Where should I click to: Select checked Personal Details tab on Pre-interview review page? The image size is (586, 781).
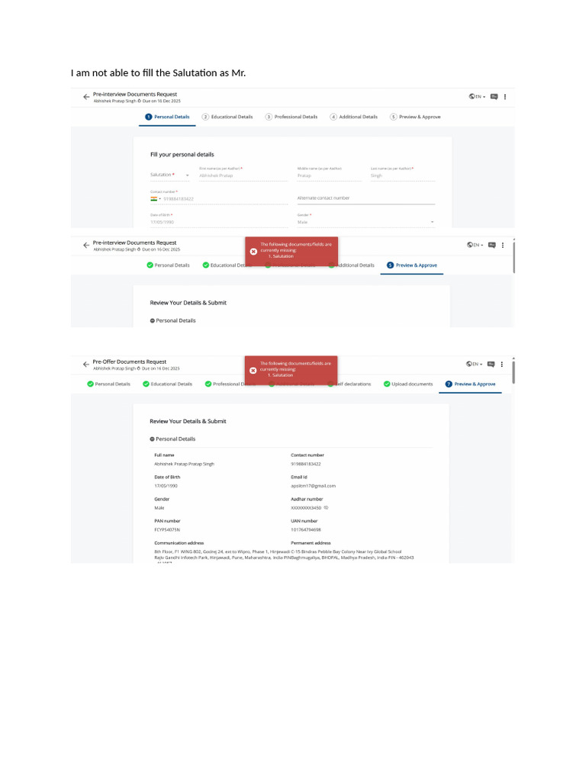pyautogui.click(x=168, y=265)
